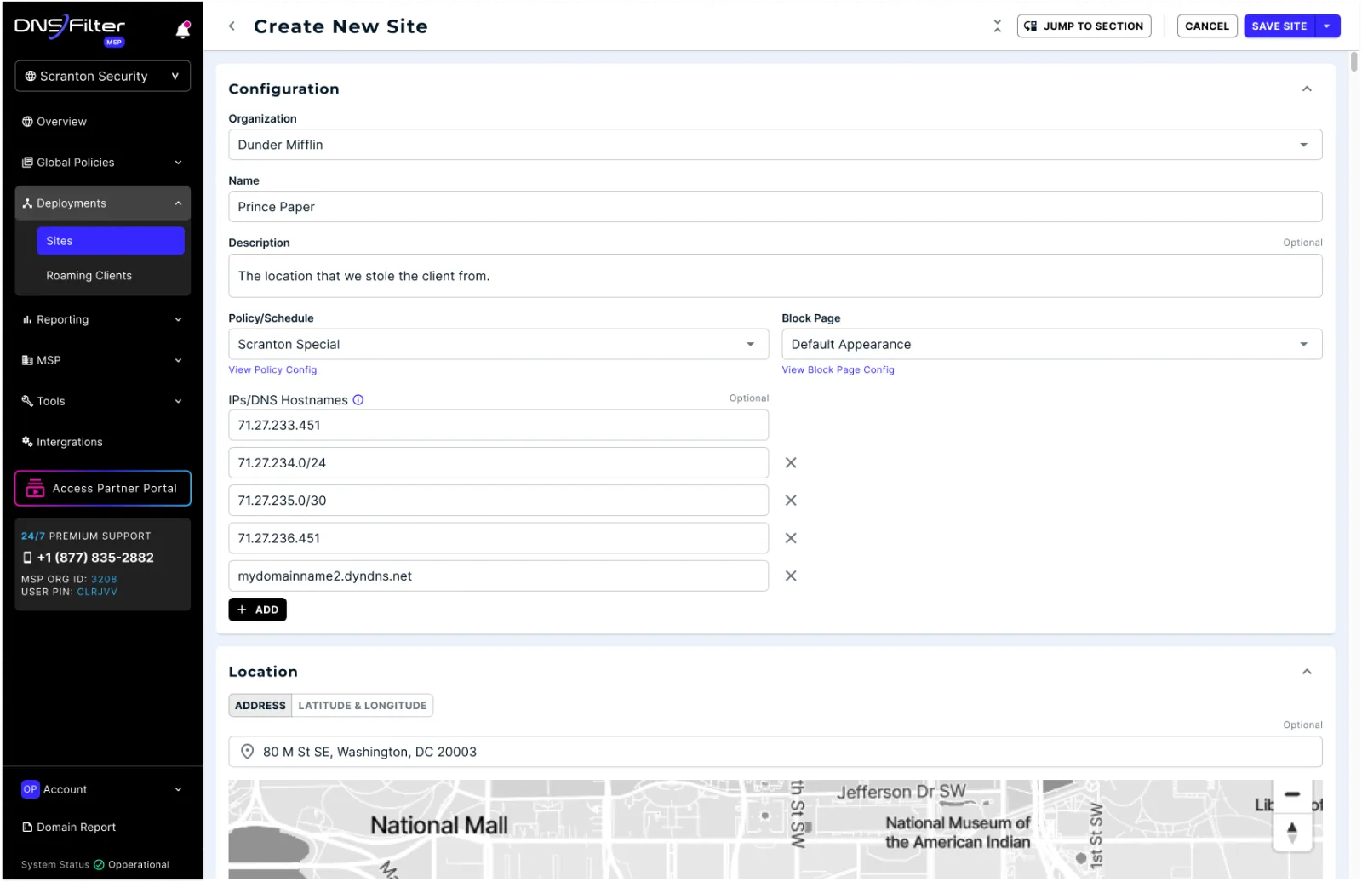The image size is (1362, 882).
Task: Open the Save Site dropdown arrow
Action: click(1327, 26)
